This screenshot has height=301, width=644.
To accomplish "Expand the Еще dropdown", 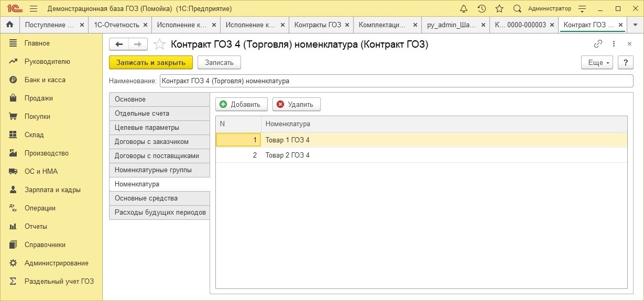I will tap(597, 62).
